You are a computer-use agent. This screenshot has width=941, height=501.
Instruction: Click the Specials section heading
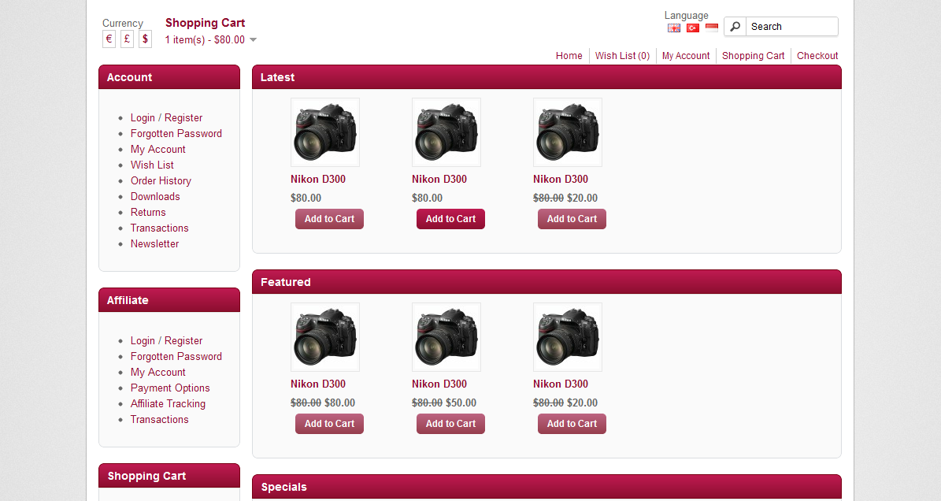(283, 487)
